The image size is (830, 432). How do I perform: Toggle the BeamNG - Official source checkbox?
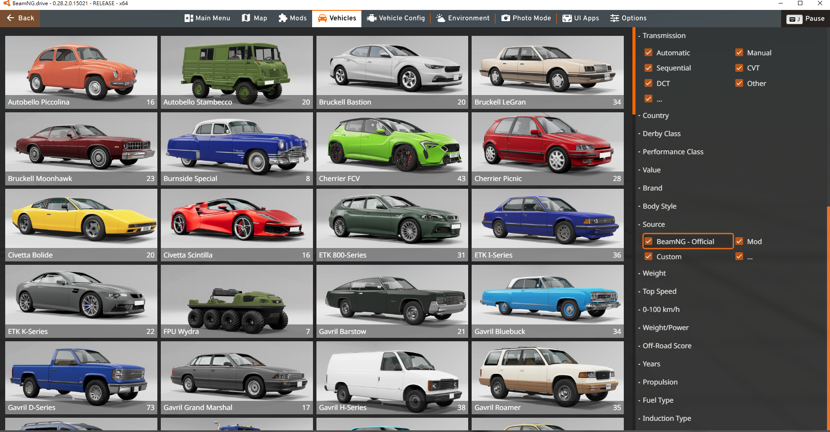pos(648,241)
